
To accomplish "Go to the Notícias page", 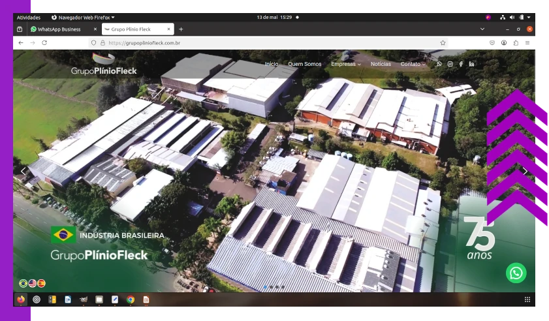I will coord(381,64).
